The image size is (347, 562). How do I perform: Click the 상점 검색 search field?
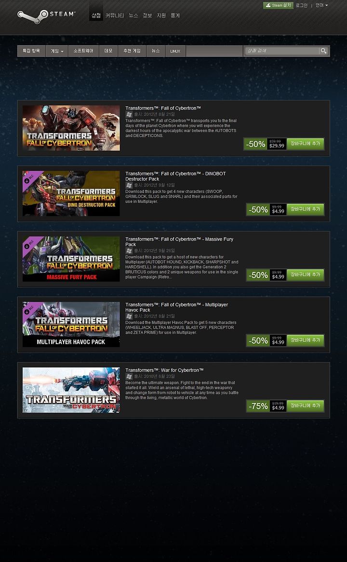[282, 51]
